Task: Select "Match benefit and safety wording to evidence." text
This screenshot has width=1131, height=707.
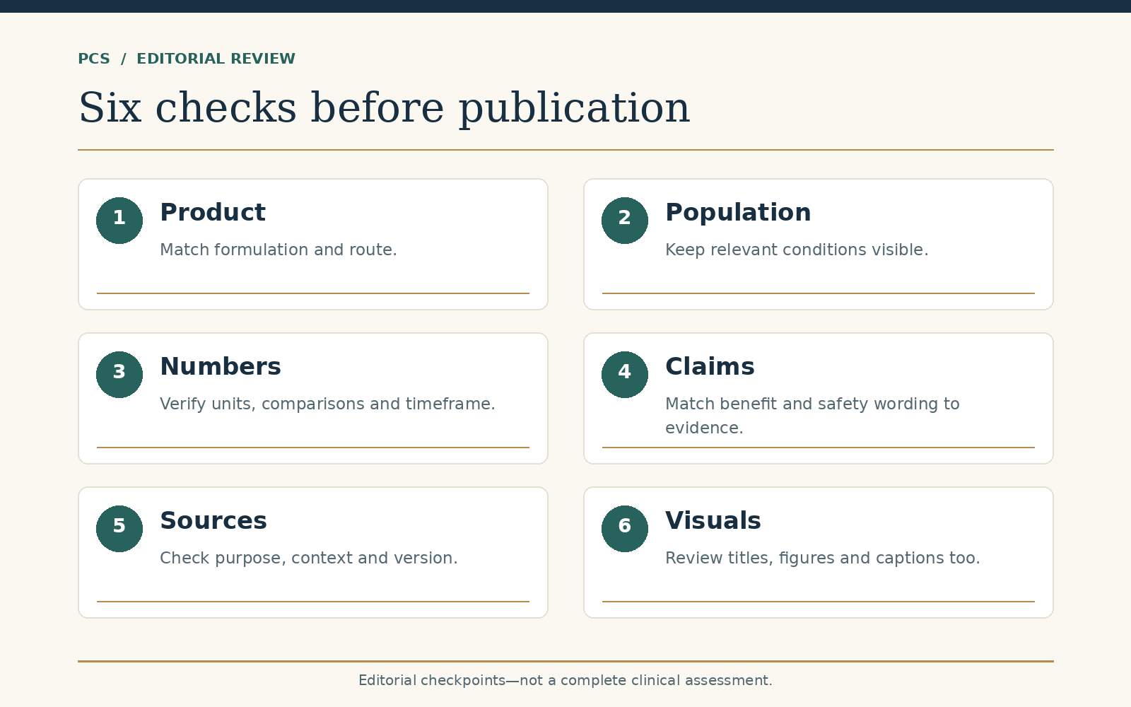Action: [x=812, y=416]
